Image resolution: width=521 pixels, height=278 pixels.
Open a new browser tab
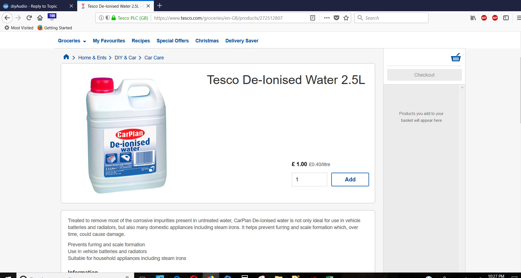(160, 5)
